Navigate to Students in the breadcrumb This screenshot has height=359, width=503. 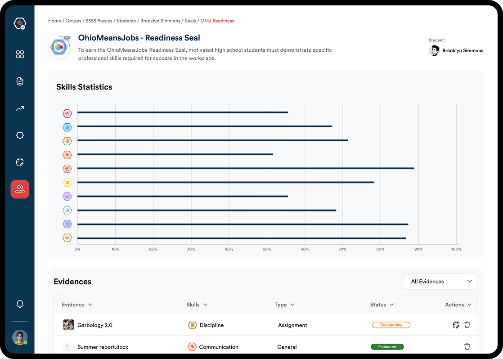coord(126,21)
